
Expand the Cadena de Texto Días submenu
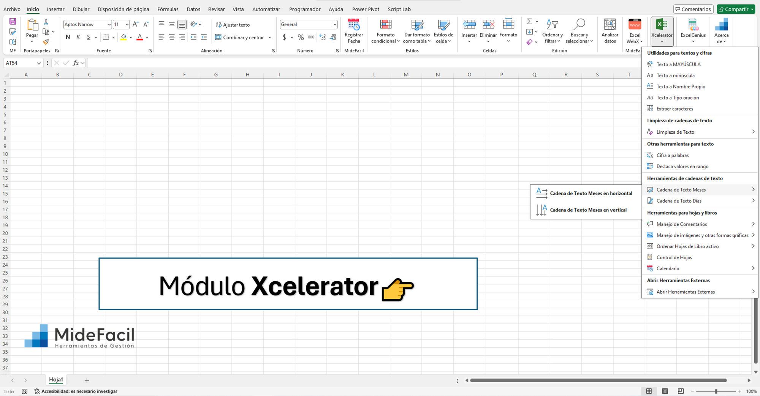click(700, 201)
